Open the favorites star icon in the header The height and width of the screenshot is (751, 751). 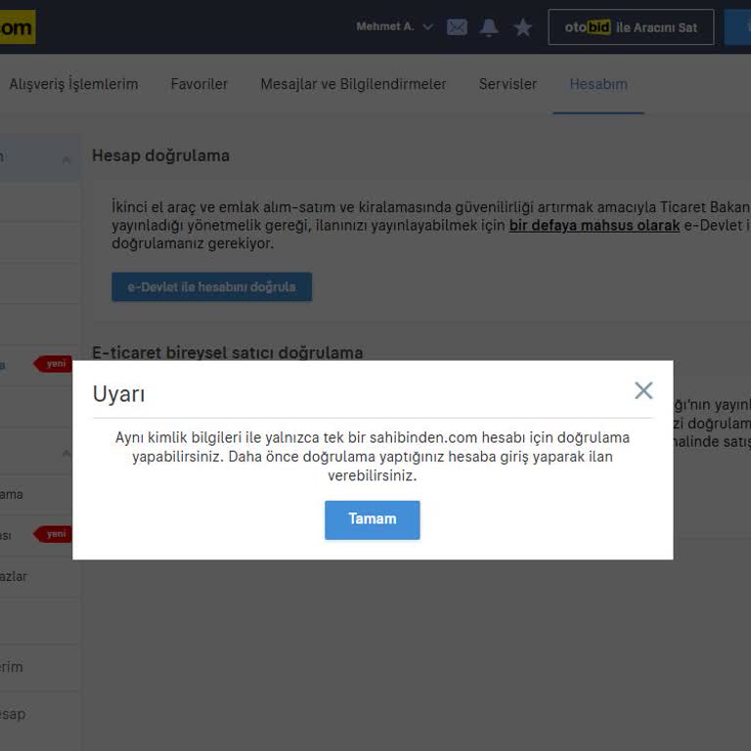523,27
